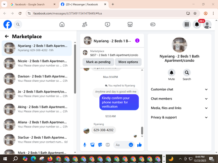This screenshot has width=218, height=163.
Task: Open site information icon in address bar
Action: coord(29,13)
